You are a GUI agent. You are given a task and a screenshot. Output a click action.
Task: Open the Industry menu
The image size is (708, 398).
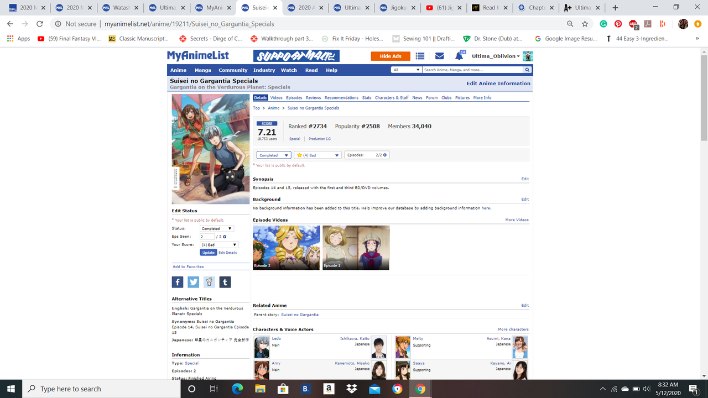coord(264,70)
